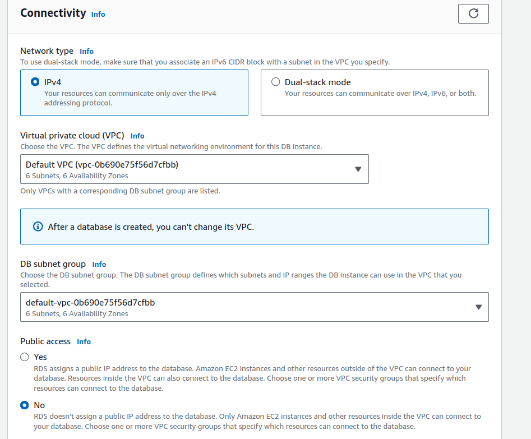Click the Connectivity section heading

click(53, 13)
